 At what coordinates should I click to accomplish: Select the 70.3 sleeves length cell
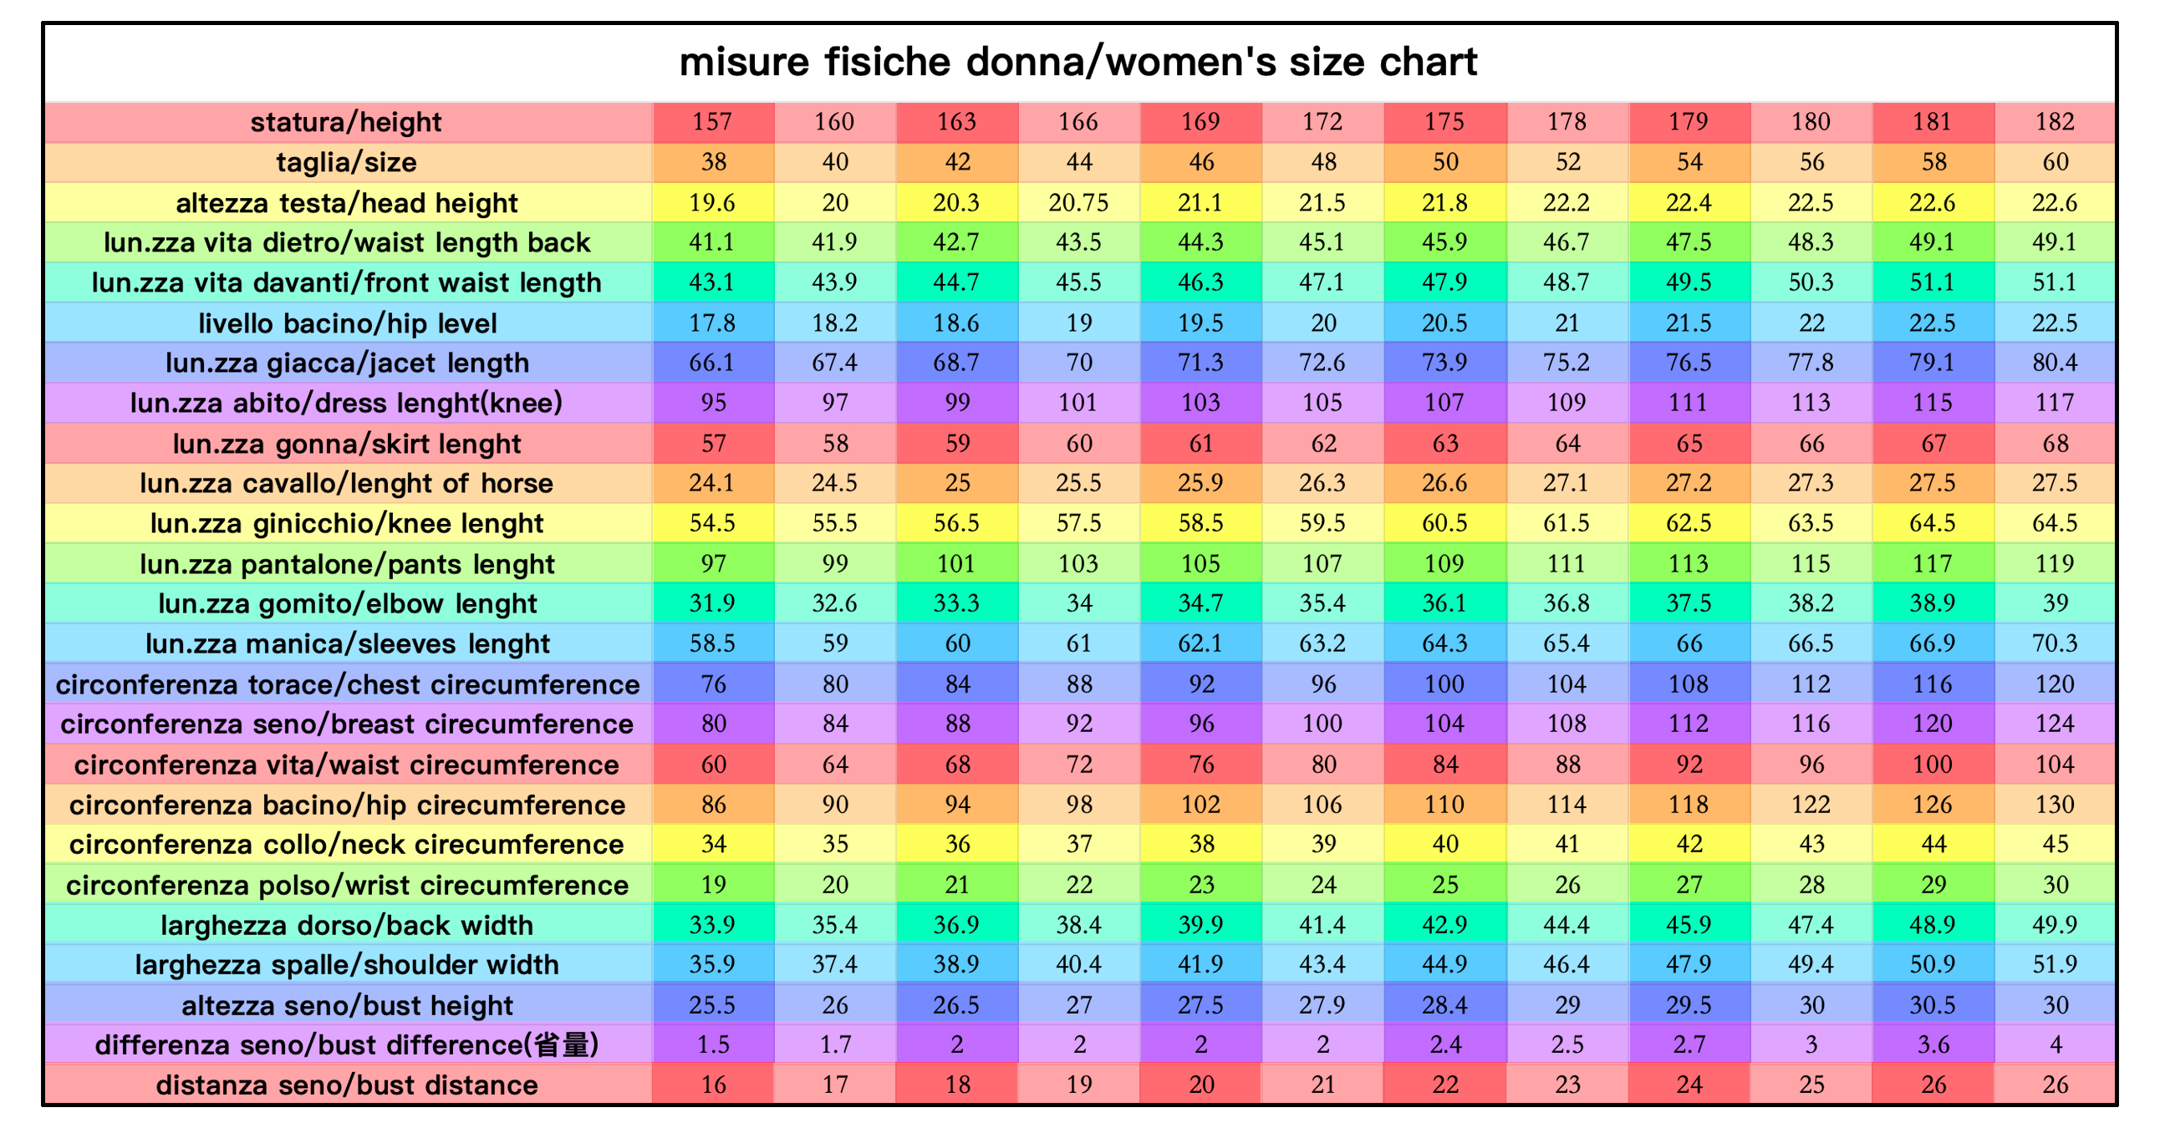tap(2055, 643)
